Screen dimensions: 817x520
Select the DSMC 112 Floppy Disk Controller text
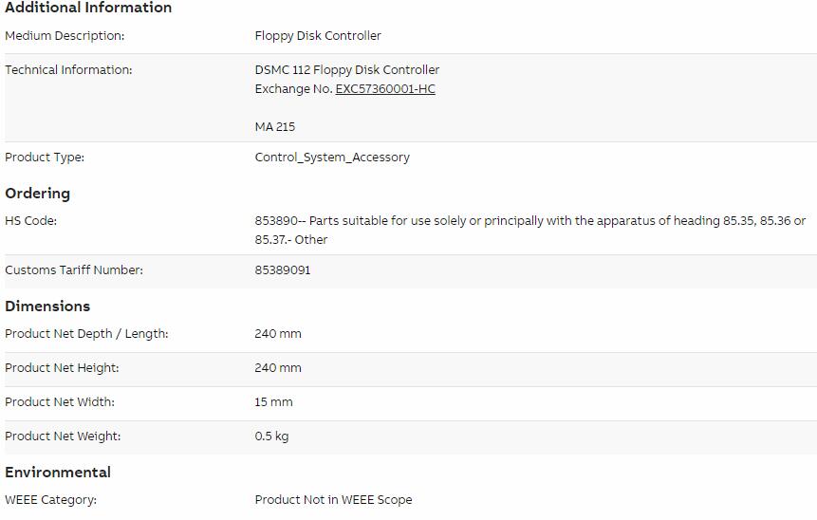click(347, 70)
